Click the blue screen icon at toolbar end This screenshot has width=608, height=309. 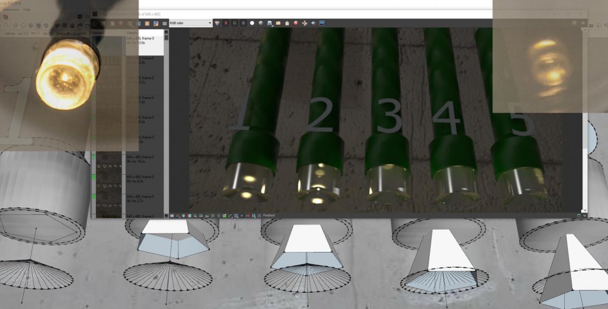pyautogui.click(x=322, y=23)
